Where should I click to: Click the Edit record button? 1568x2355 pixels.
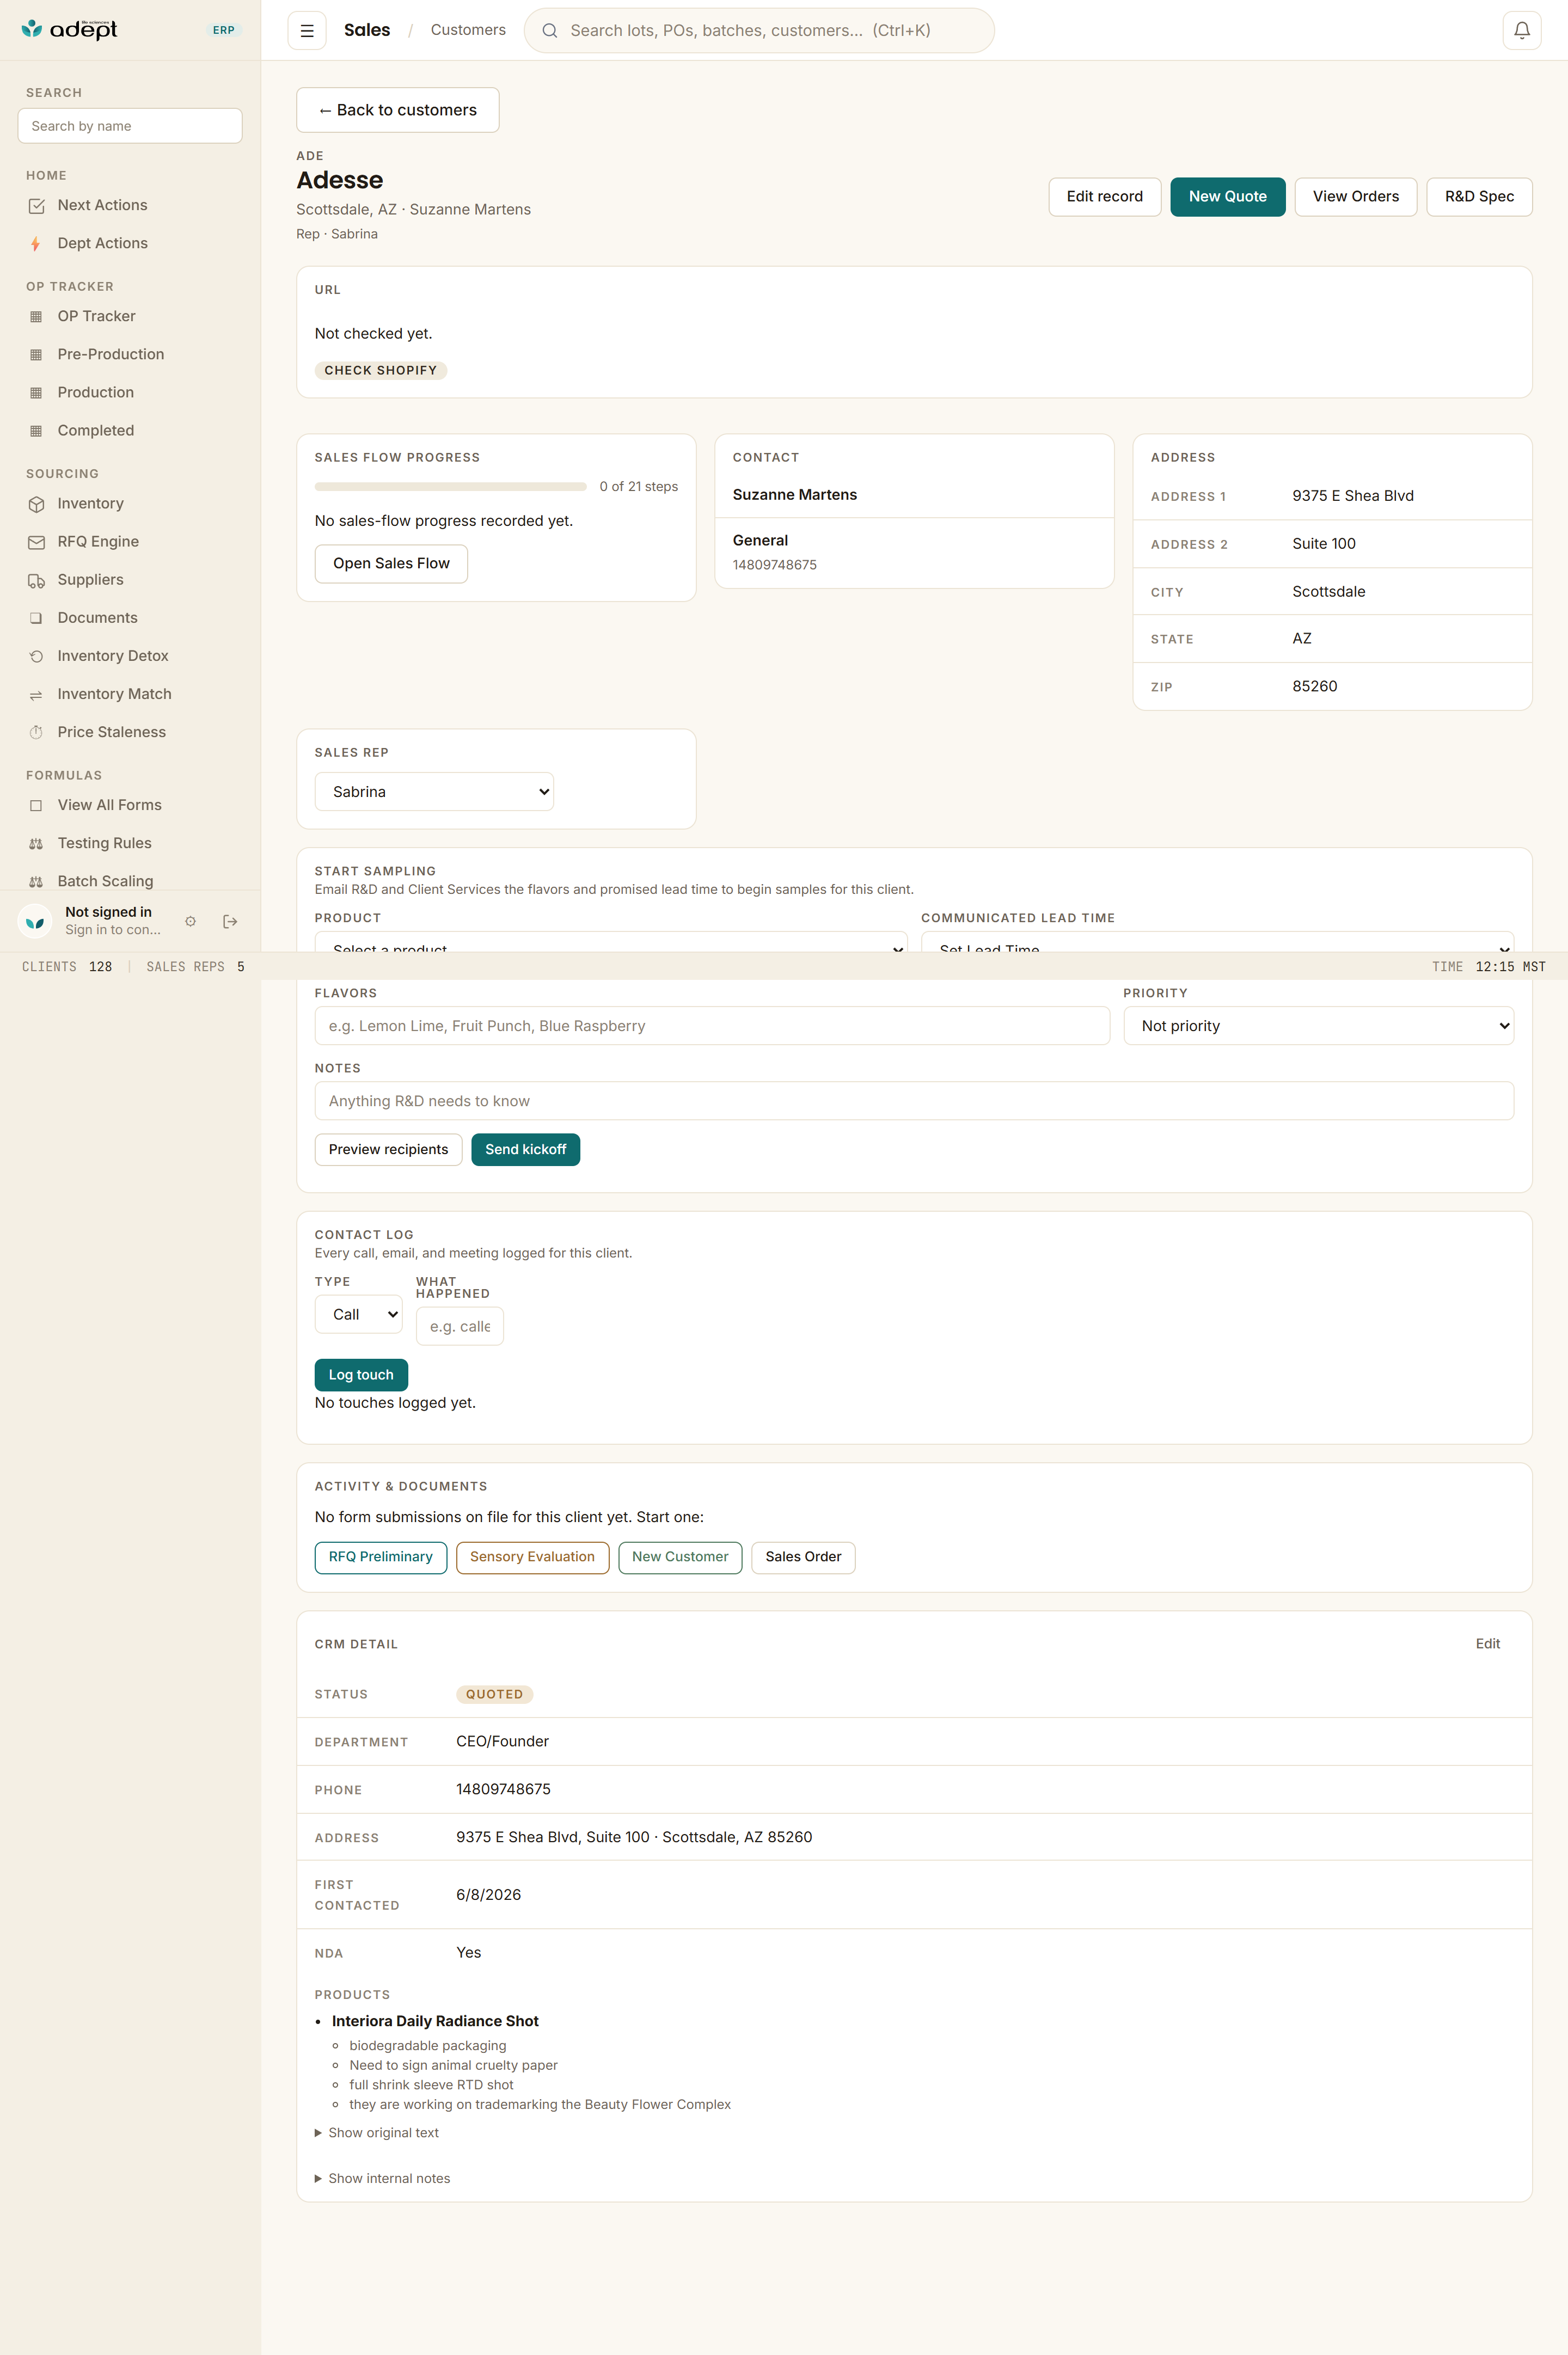click(1104, 197)
